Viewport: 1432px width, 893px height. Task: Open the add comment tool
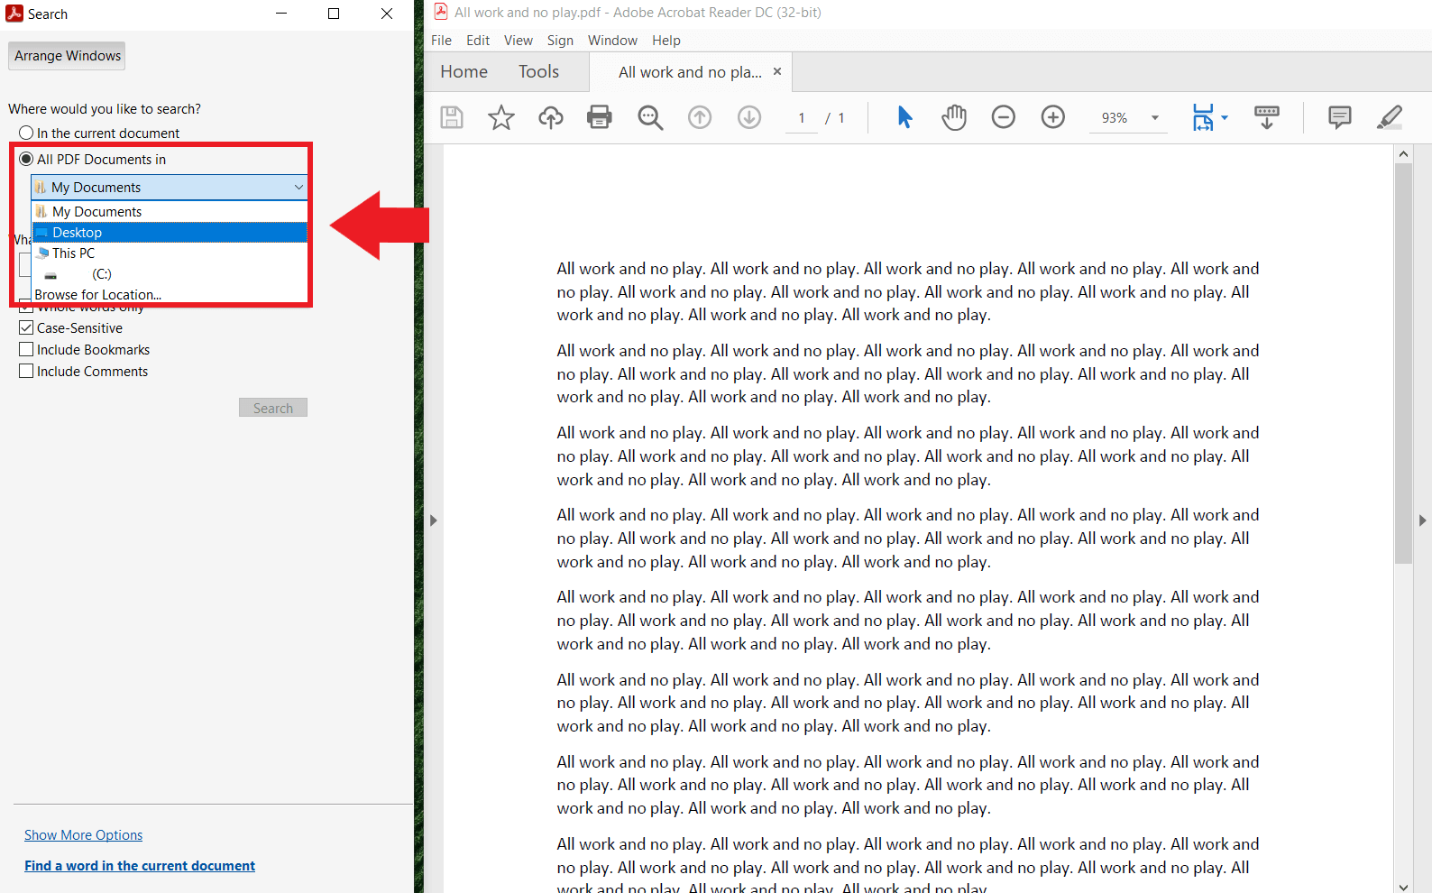pos(1340,117)
